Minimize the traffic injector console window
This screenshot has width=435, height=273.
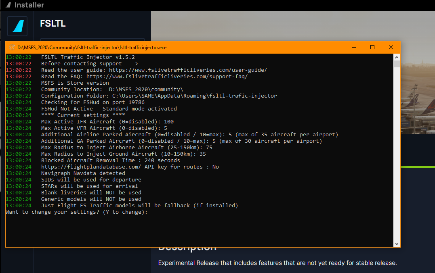[354, 47]
